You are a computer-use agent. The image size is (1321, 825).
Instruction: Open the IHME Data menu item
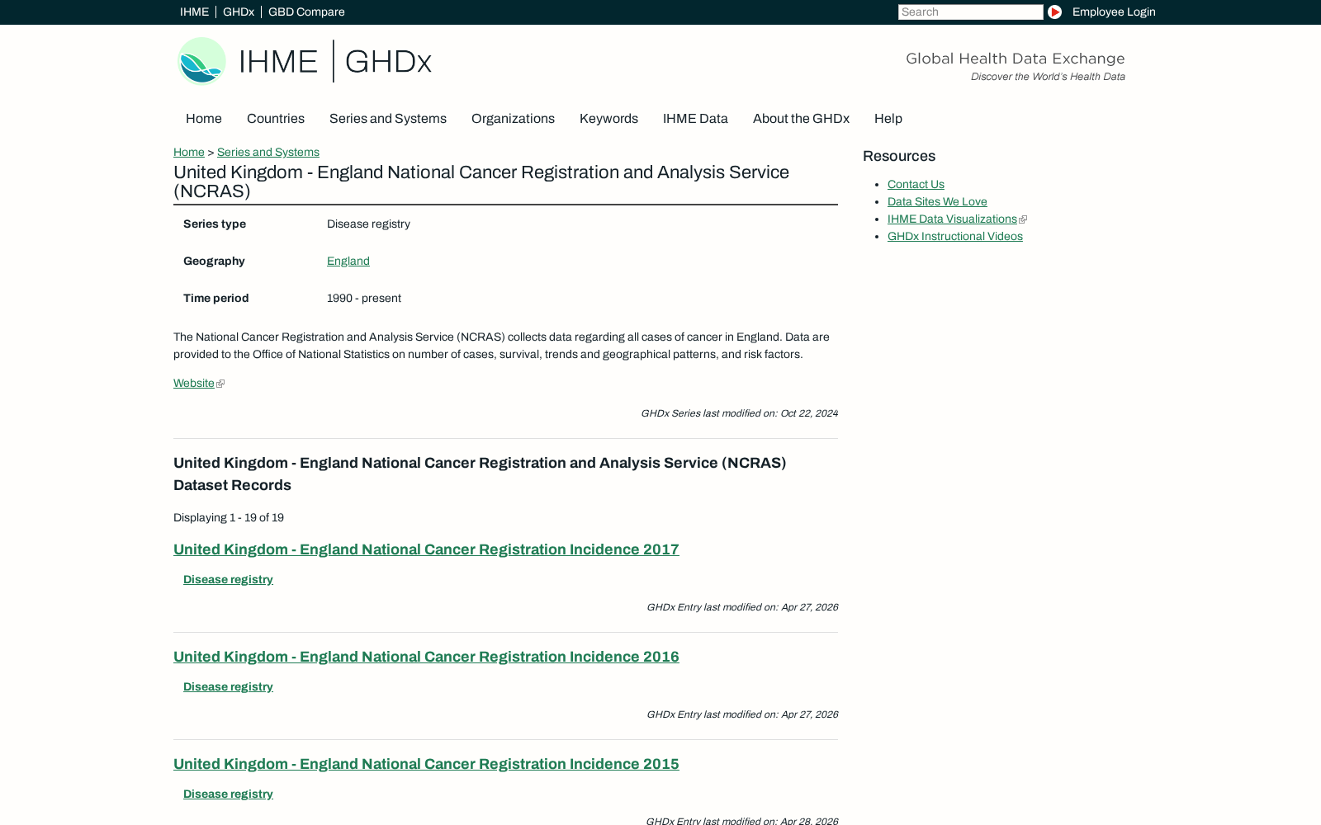tap(695, 118)
